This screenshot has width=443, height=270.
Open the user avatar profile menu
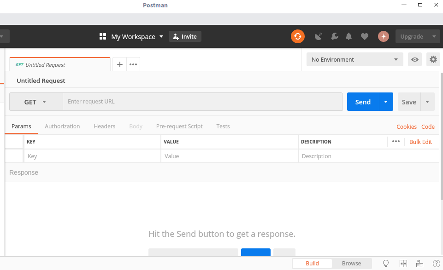click(384, 36)
